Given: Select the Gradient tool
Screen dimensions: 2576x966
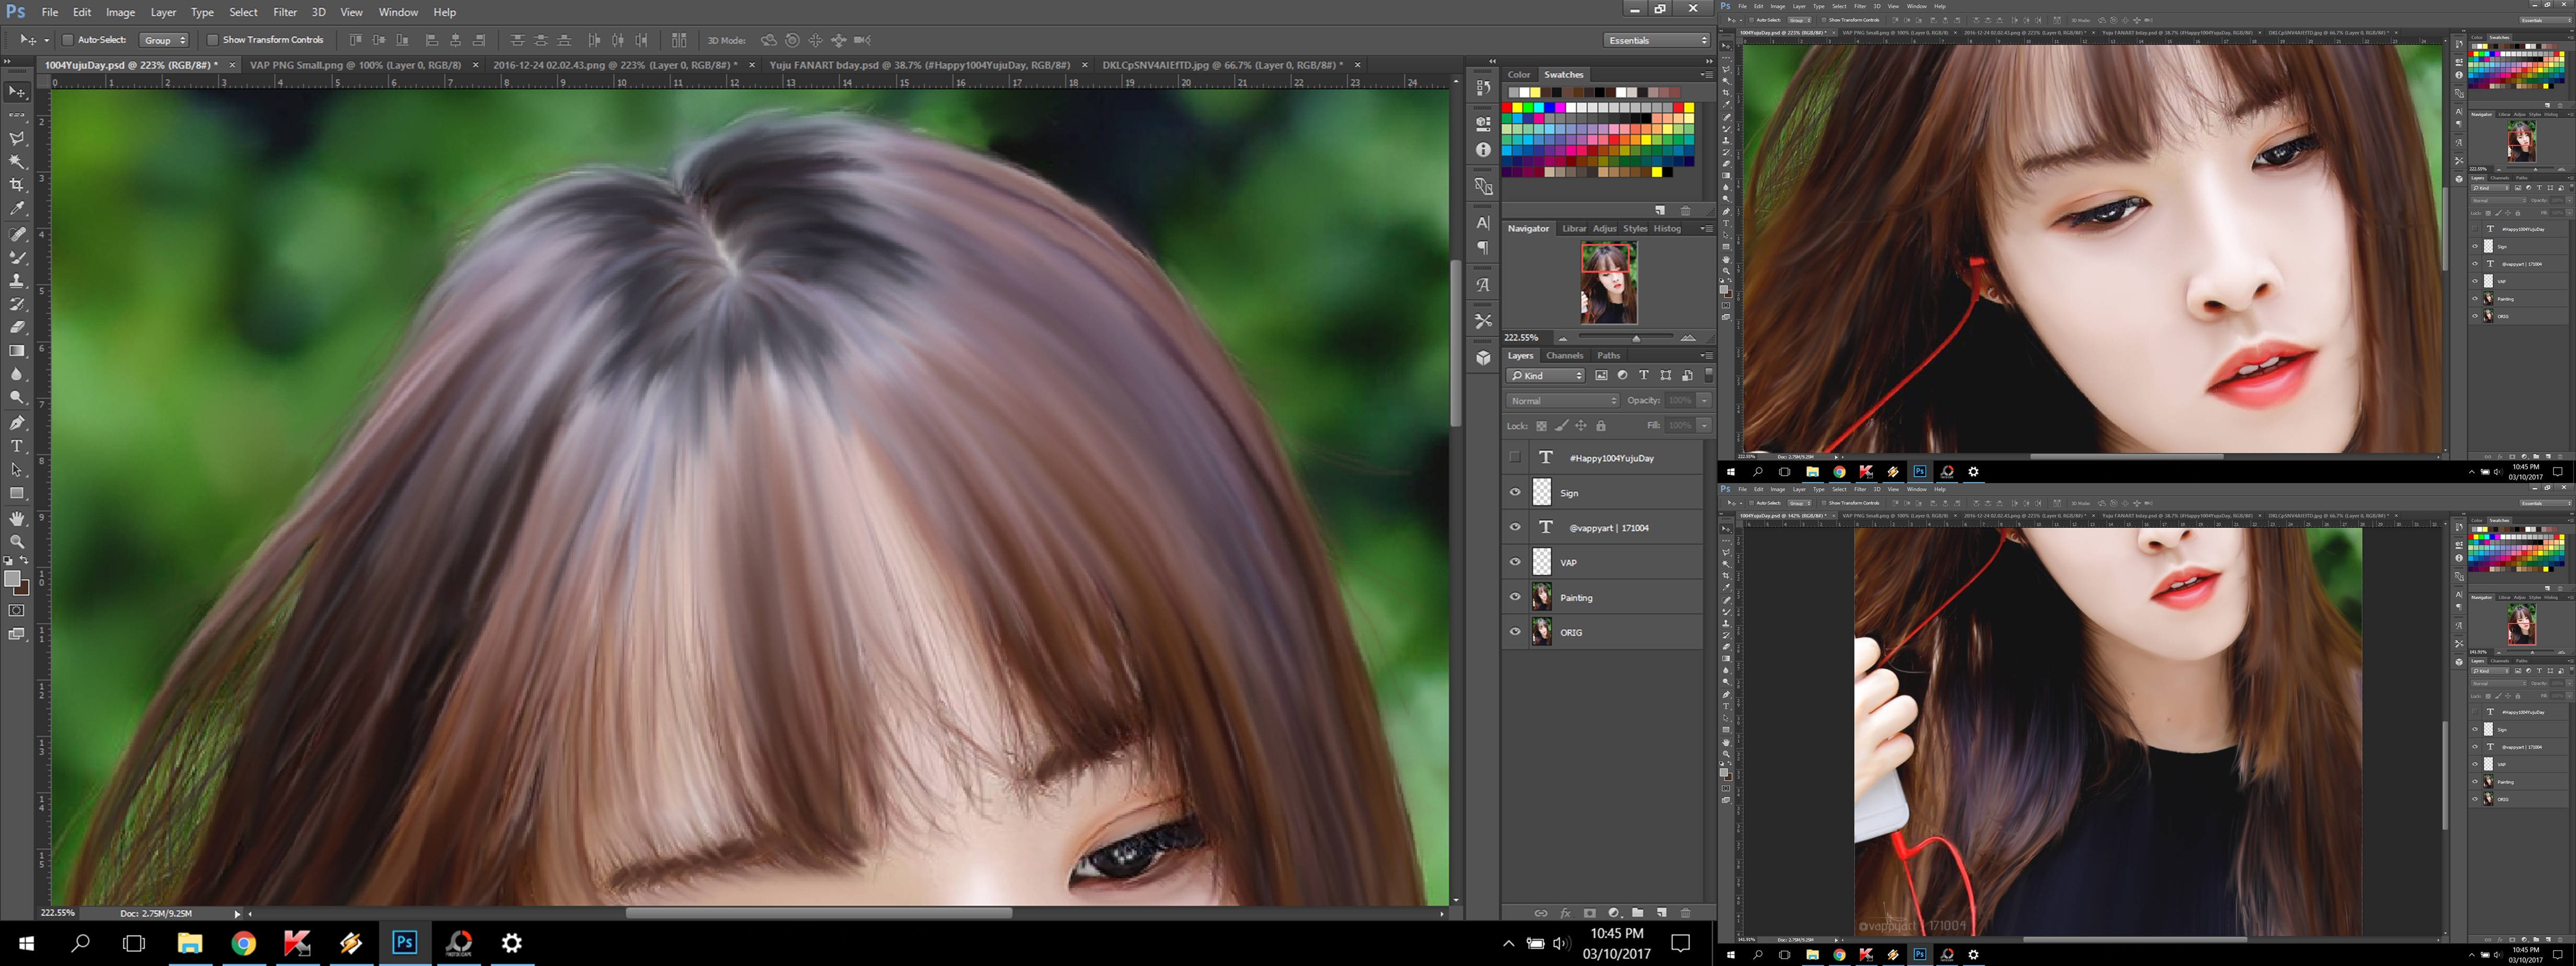Looking at the screenshot, I should [17, 351].
